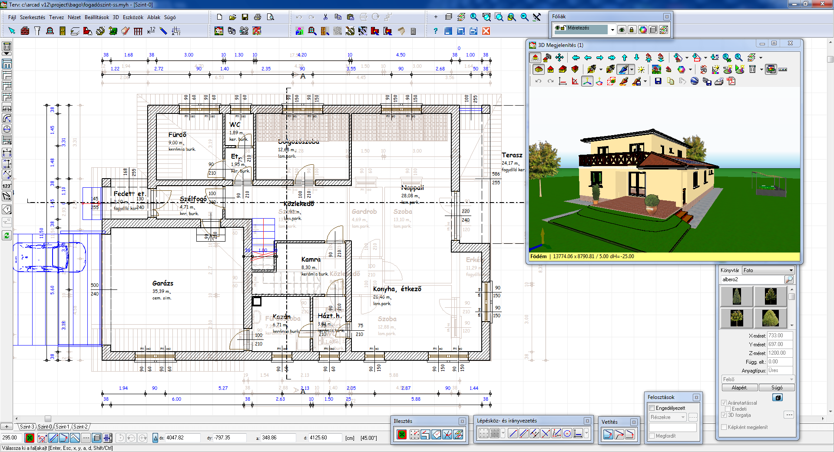The height and width of the screenshot is (452, 834).
Task: Toggle the Képként megjelenít checkbox
Action: click(x=724, y=427)
